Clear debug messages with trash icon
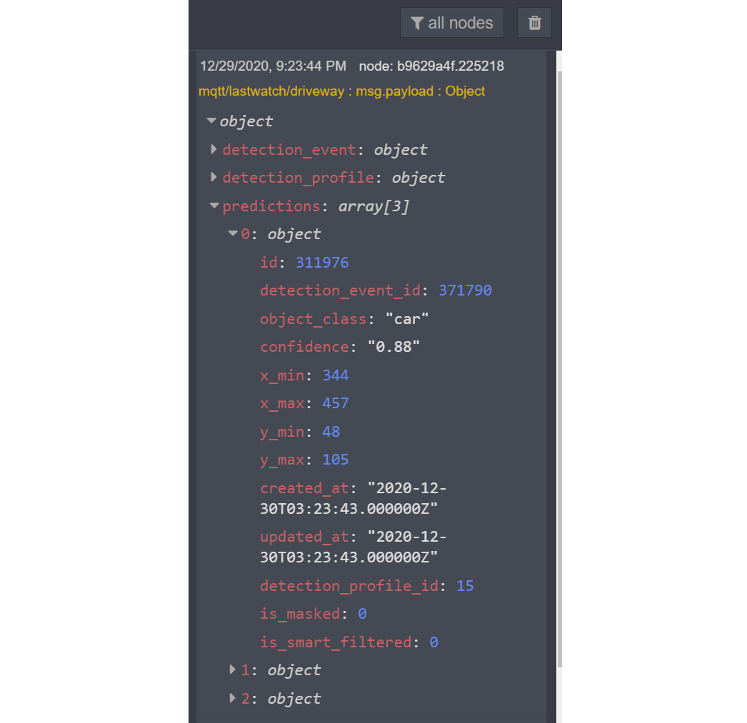 [x=534, y=22]
